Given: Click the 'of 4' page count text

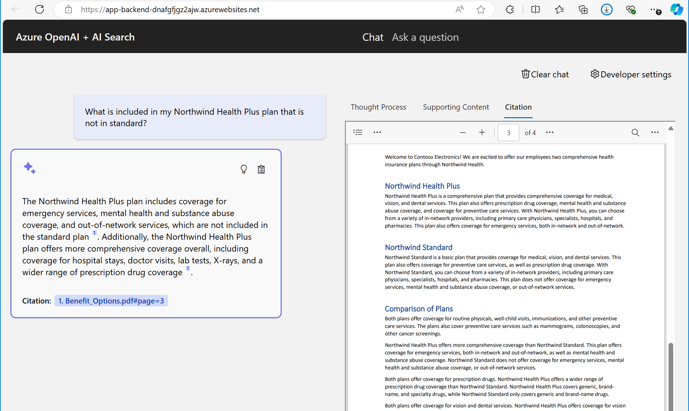Looking at the screenshot, I should tap(530, 133).
